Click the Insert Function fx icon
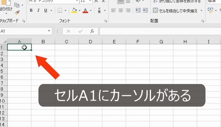The image size is (221, 127). pyautogui.click(x=92, y=31)
